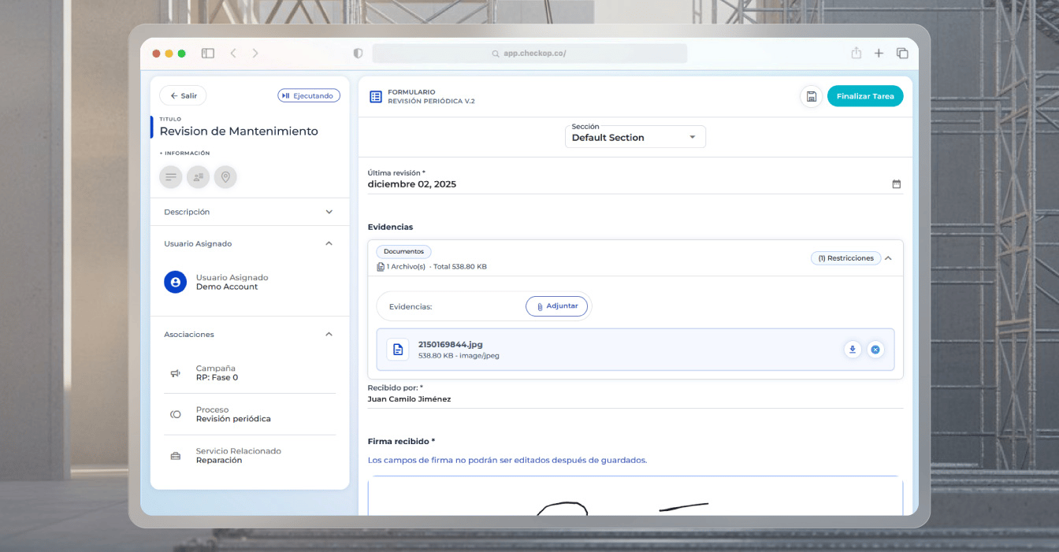The image size is (1059, 552).
Task: Collapse the Evidencias documents panel
Action: pyautogui.click(x=888, y=258)
